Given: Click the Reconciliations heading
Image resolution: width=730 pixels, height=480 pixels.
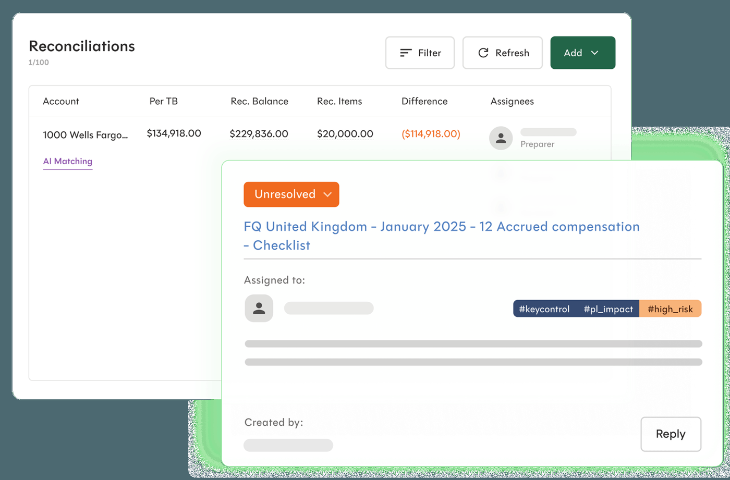Looking at the screenshot, I should 82,46.
